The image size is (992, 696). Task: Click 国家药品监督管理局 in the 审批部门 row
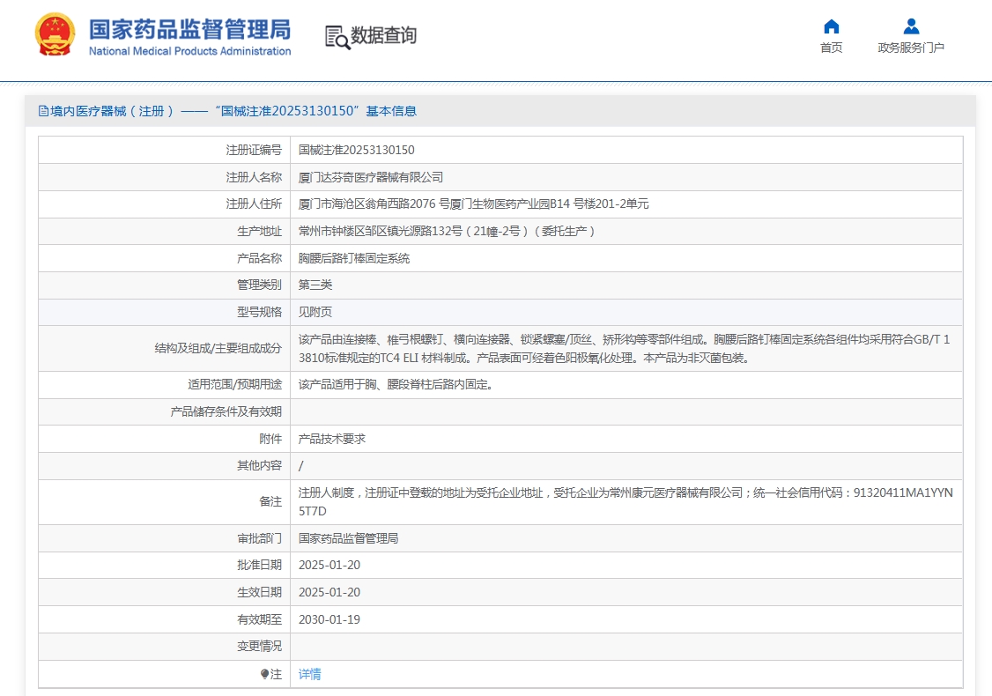coord(349,538)
